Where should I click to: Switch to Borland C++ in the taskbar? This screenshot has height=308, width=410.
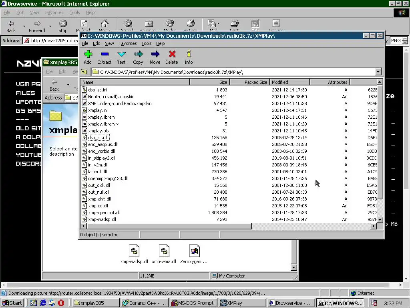(x=145, y=303)
